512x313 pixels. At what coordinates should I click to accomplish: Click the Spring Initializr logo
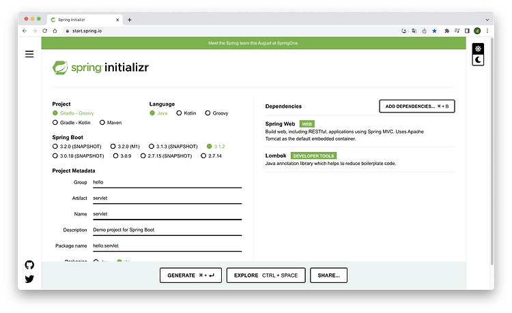(100, 68)
